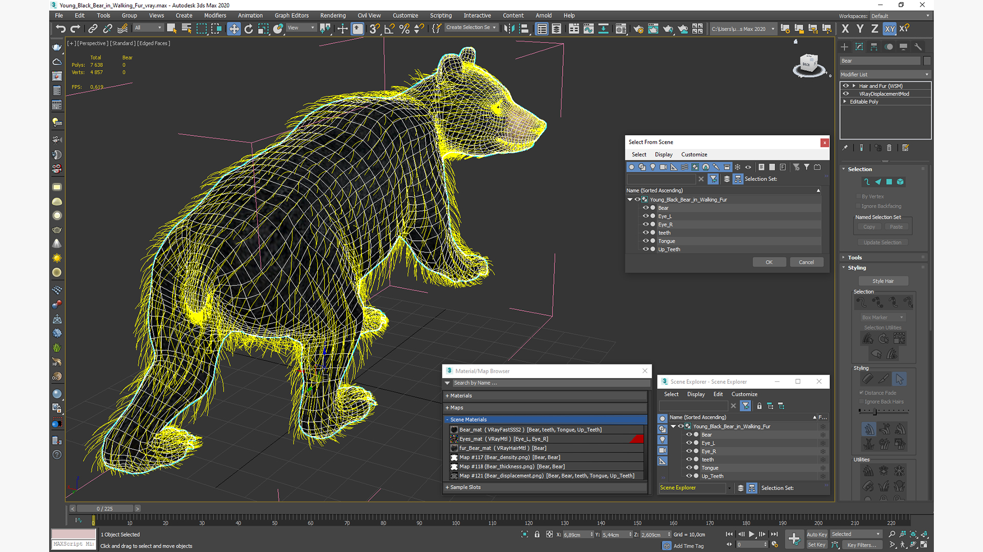Click the Mirror tool icon
The height and width of the screenshot is (552, 983).
[509, 29]
